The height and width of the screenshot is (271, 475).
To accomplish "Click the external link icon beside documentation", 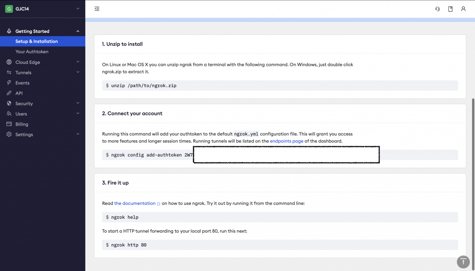I will (159, 203).
